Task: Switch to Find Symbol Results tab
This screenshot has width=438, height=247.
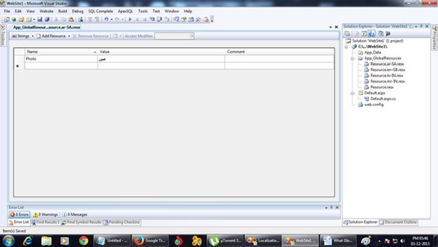Action: pos(82,223)
